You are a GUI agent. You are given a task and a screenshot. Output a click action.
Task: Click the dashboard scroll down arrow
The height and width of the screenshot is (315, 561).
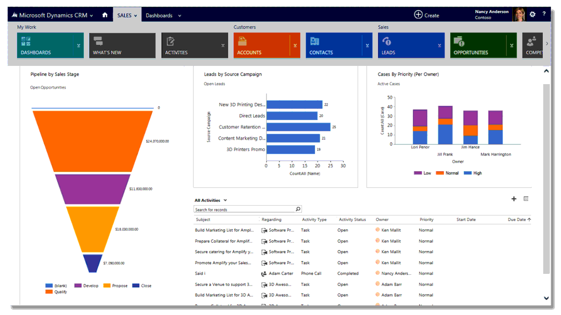[546, 298]
